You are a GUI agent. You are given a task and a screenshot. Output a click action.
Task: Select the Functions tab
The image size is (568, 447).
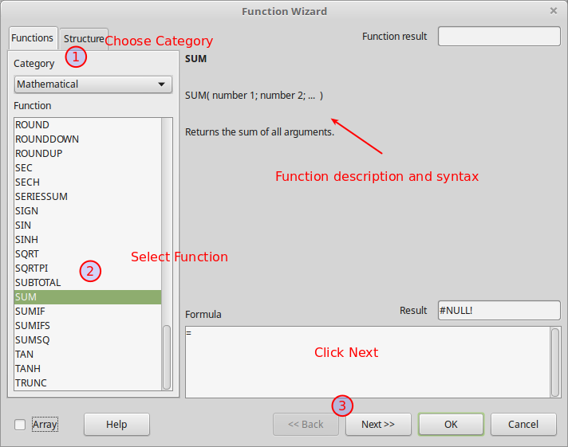coord(32,38)
